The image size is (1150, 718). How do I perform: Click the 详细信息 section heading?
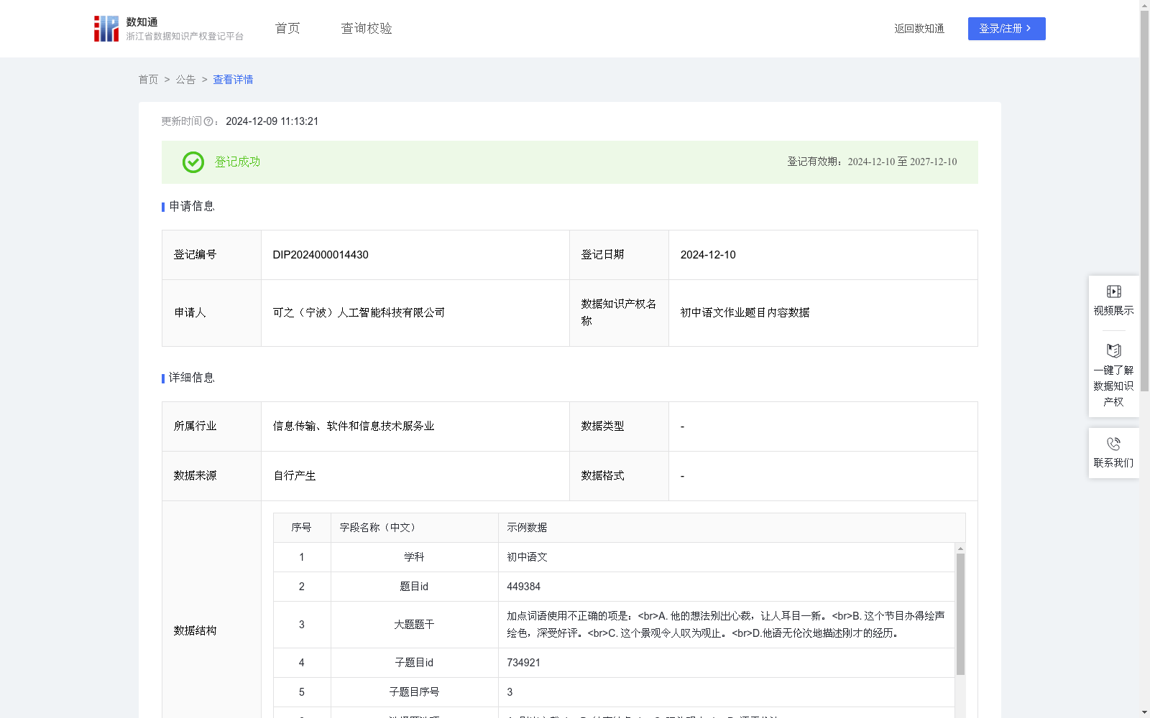(191, 378)
